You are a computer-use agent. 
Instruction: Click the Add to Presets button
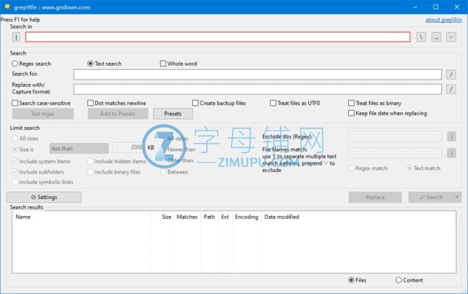pos(118,114)
